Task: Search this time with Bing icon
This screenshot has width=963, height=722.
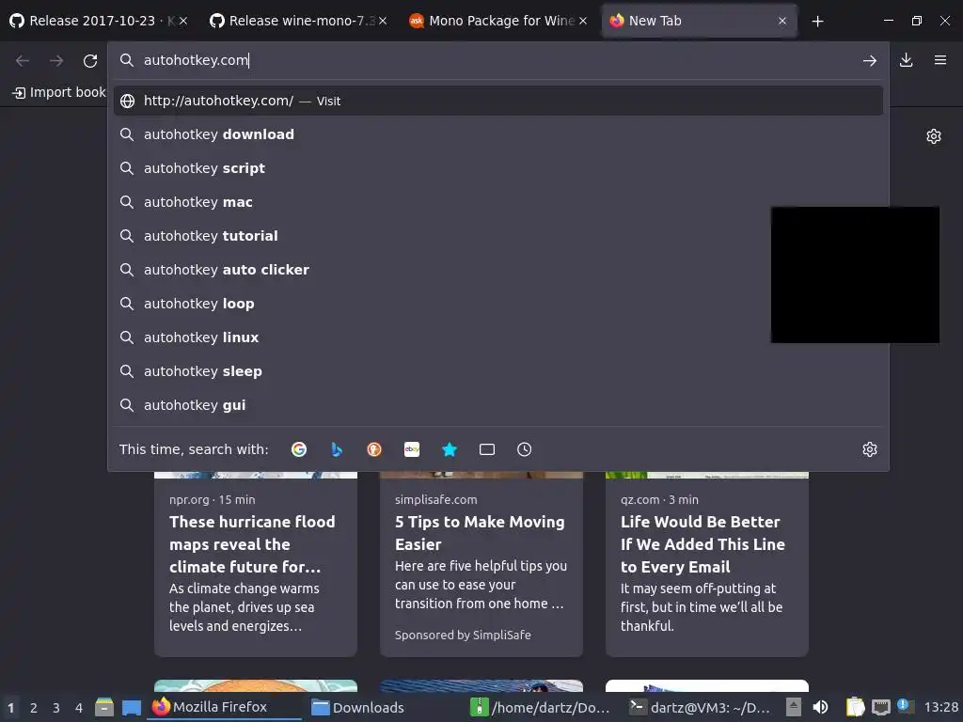Action: 337,449
